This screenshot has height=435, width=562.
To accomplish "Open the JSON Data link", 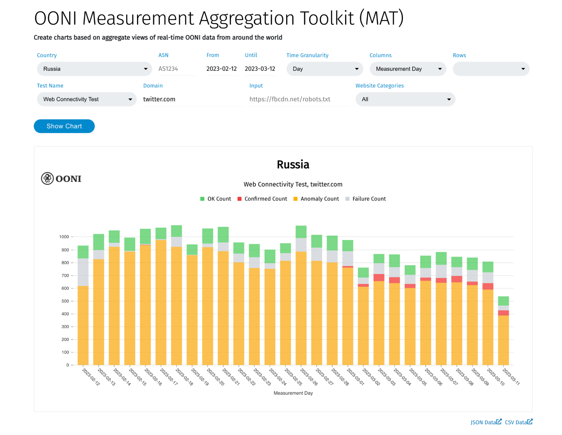I will (483, 422).
